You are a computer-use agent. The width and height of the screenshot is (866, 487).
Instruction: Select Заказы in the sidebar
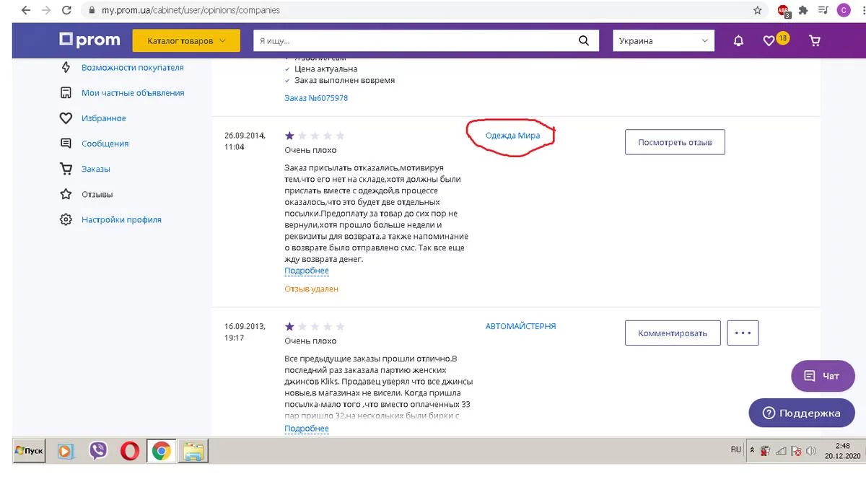(95, 169)
